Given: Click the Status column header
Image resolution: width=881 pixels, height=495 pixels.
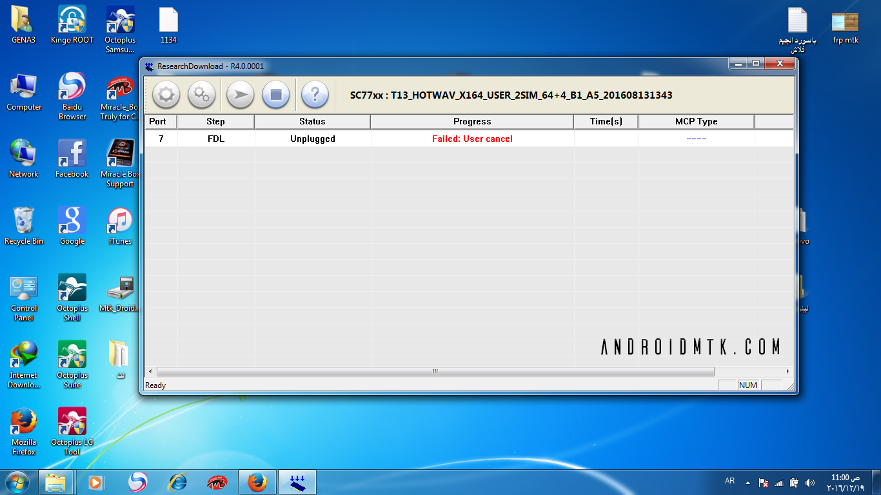Looking at the screenshot, I should (x=313, y=121).
